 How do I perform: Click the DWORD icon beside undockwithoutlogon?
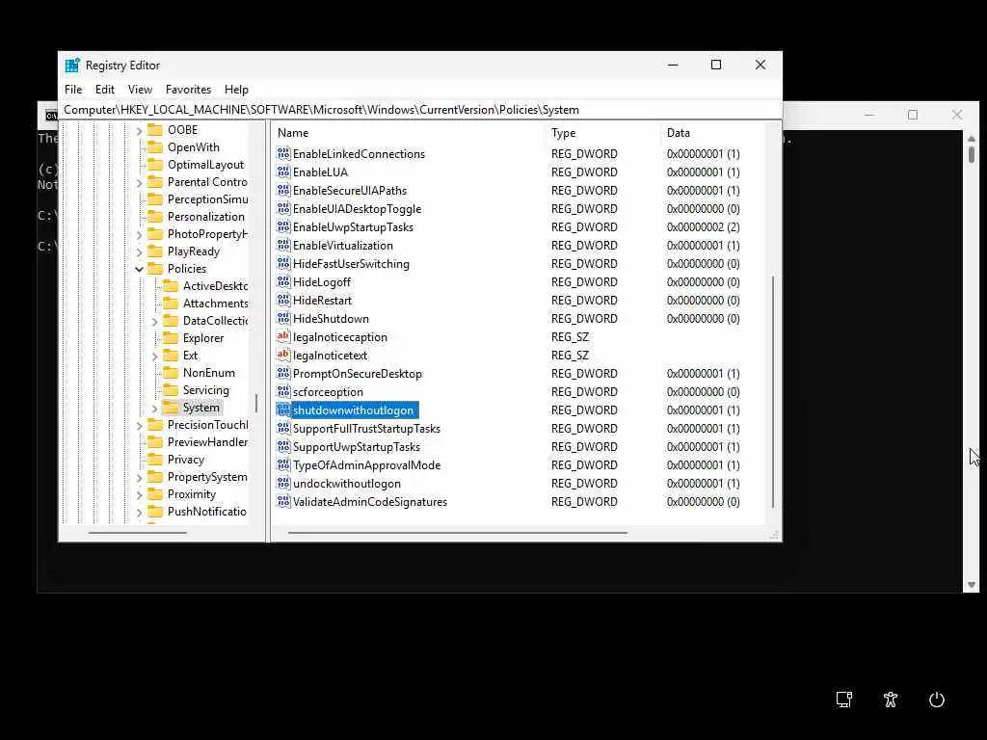(283, 484)
